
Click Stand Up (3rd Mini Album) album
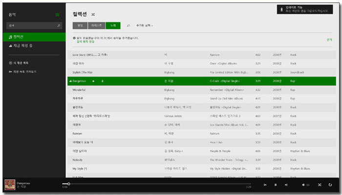(226, 99)
